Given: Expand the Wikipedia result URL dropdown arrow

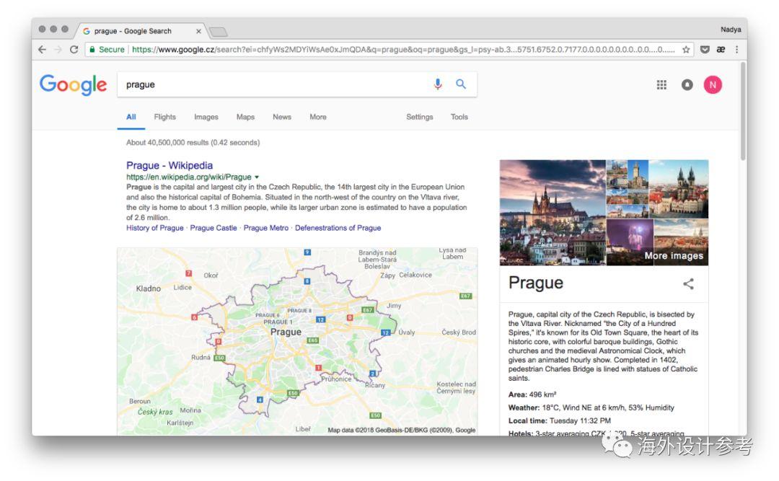Looking at the screenshot, I should click(257, 177).
